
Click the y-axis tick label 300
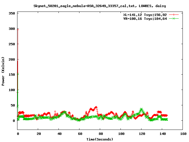[12, 29]
